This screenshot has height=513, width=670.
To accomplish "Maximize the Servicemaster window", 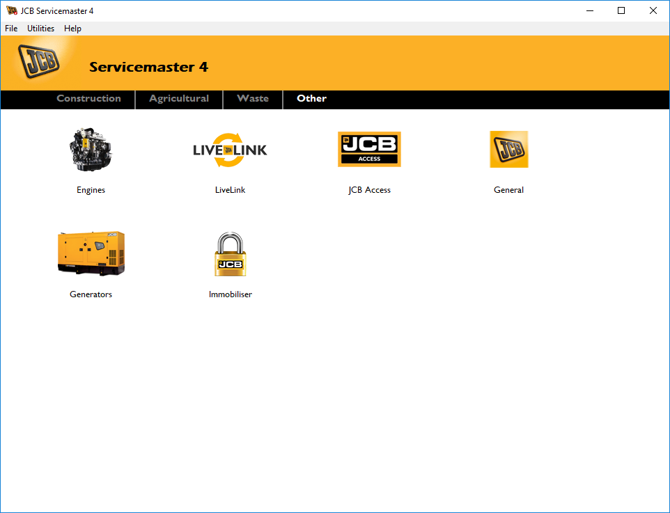I will click(621, 10).
